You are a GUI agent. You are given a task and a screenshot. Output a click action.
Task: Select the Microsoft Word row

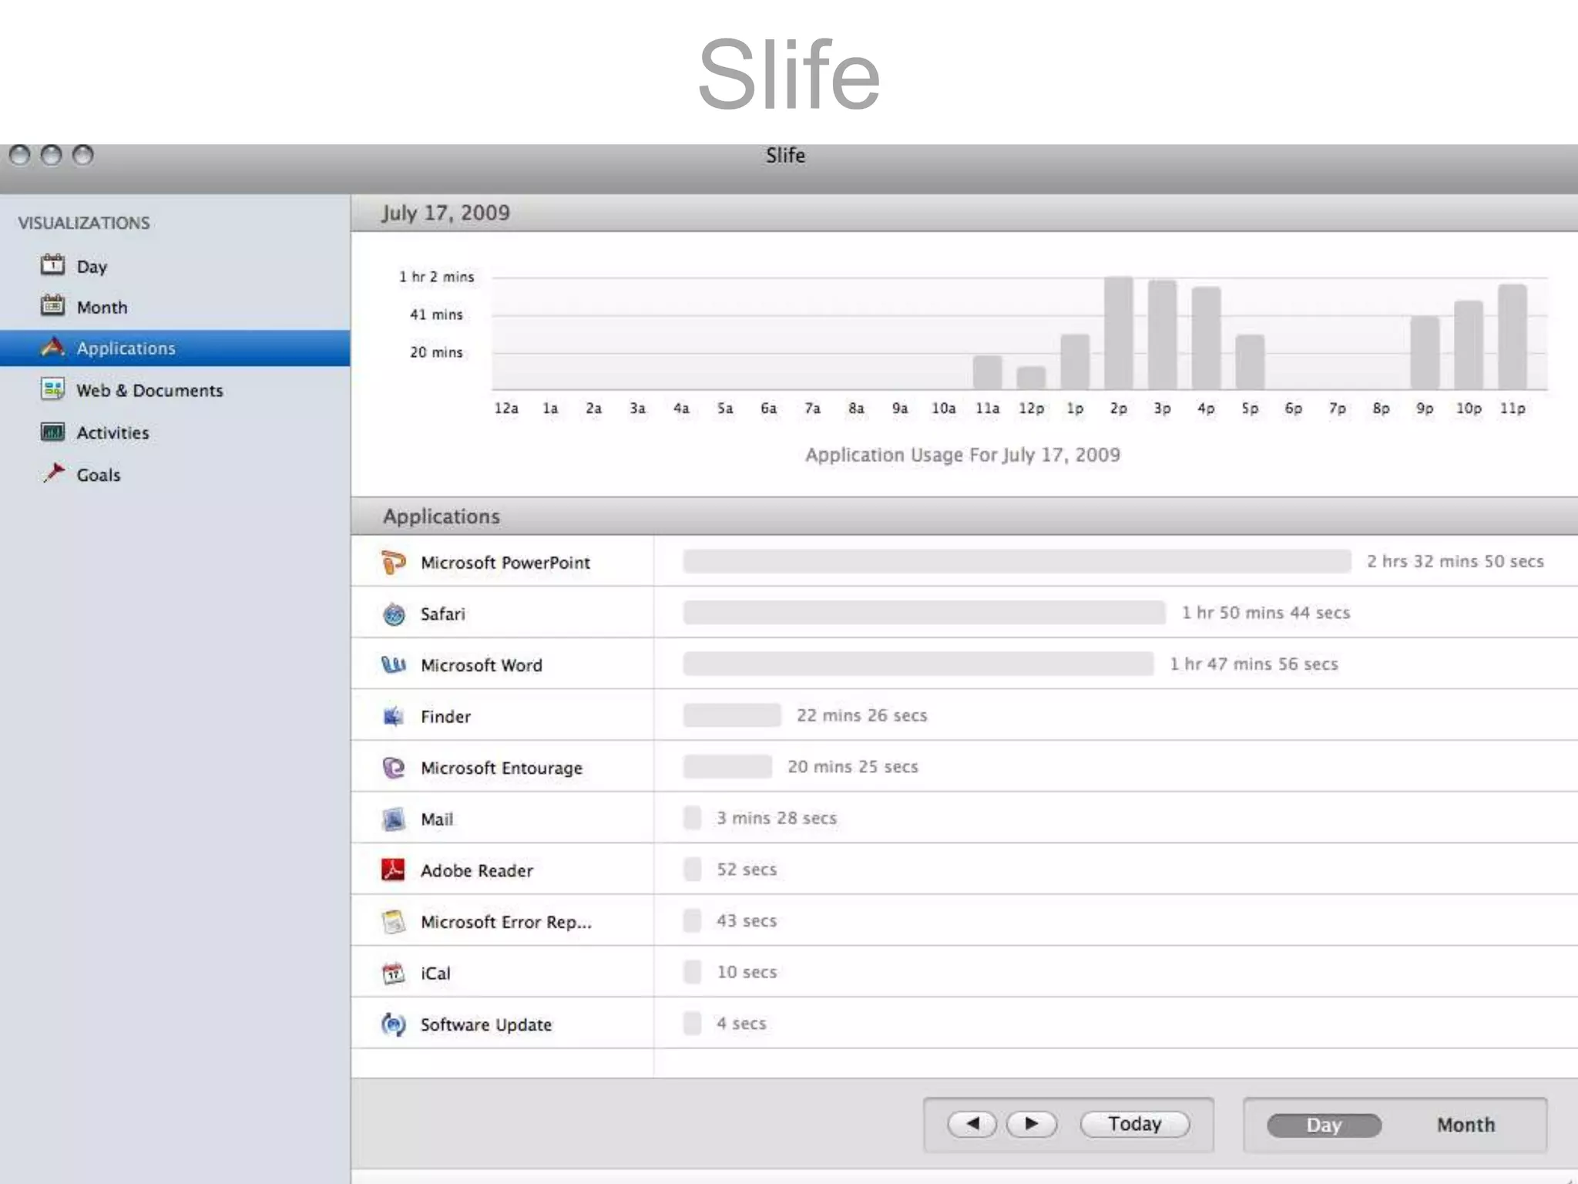(x=482, y=665)
